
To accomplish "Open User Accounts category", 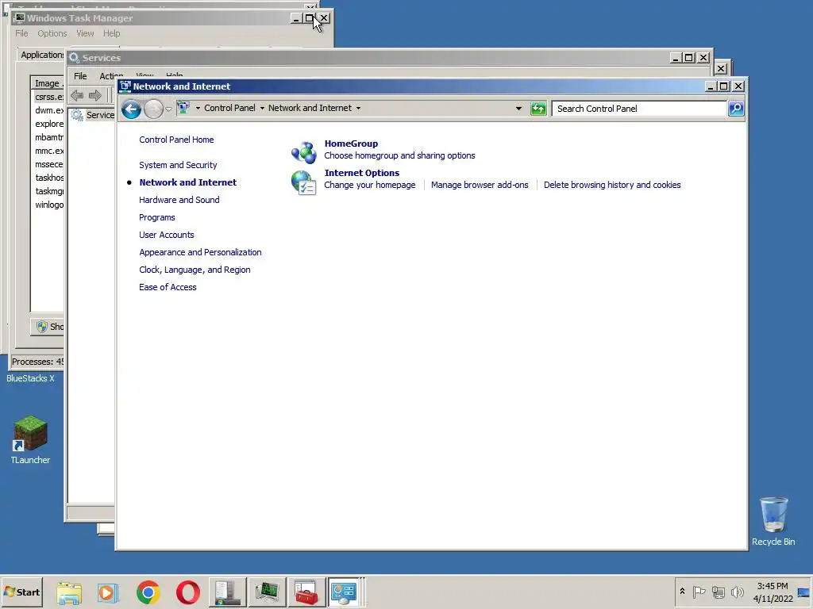I will click(167, 235).
